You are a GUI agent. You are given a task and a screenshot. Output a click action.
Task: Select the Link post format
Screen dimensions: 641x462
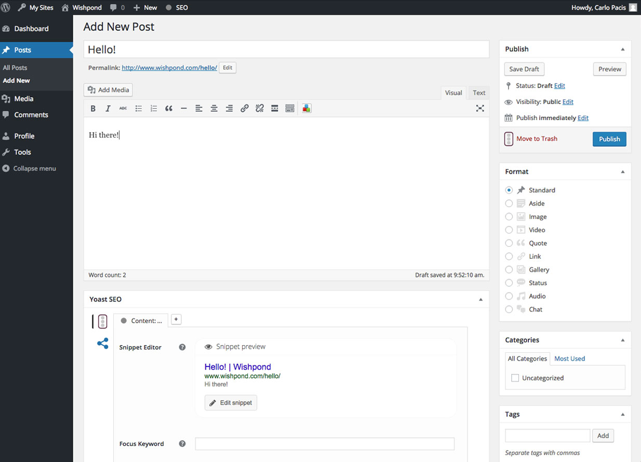coord(509,256)
